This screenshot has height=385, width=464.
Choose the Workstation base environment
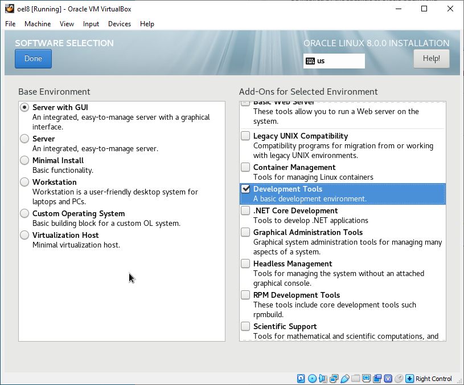pyautogui.click(x=24, y=182)
